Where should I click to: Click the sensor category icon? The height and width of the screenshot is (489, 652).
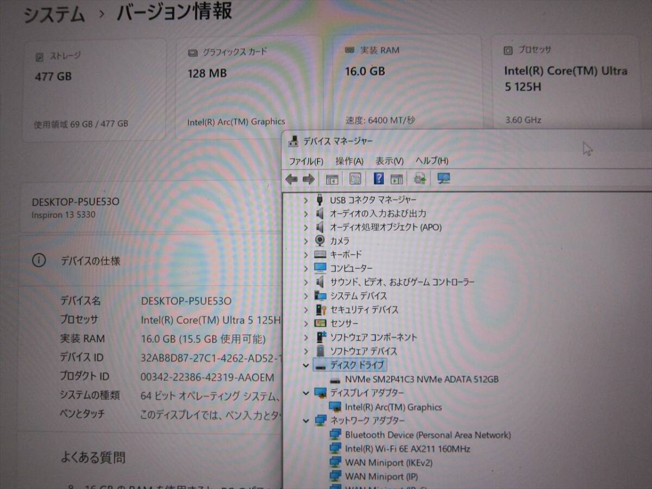(x=321, y=323)
